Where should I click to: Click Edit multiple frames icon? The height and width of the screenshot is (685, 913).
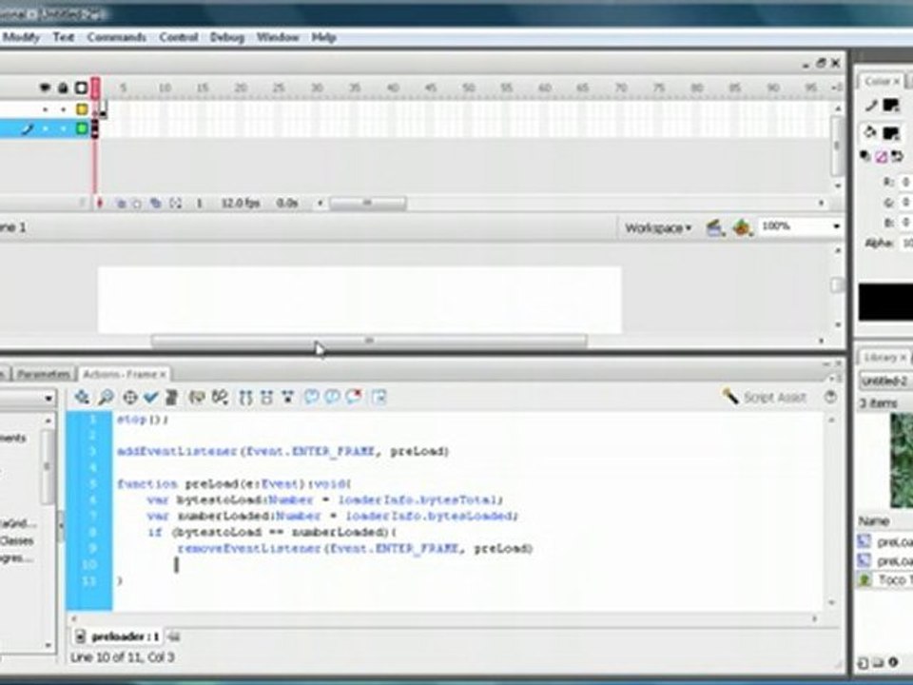point(155,204)
